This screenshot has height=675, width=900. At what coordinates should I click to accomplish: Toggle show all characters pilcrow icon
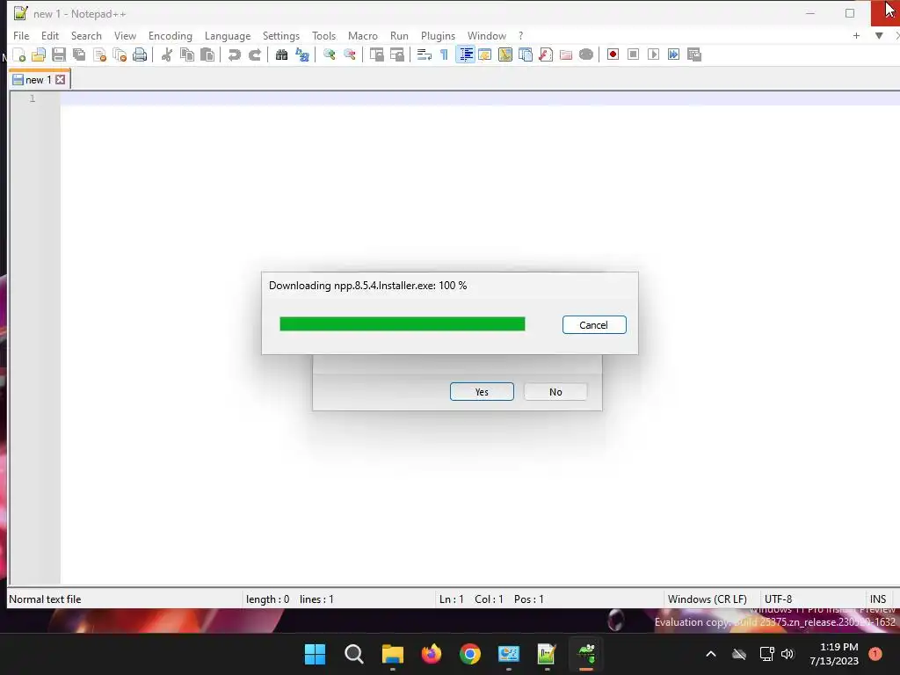point(444,54)
